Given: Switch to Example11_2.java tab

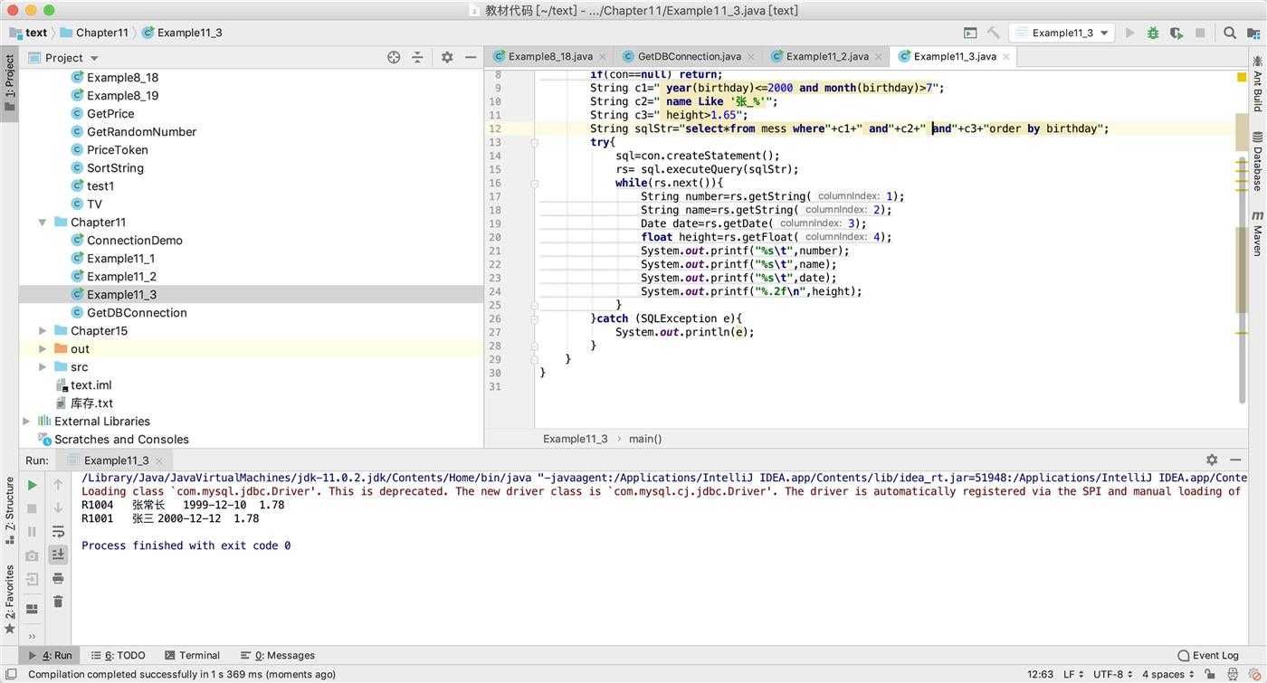Looking at the screenshot, I should point(827,56).
